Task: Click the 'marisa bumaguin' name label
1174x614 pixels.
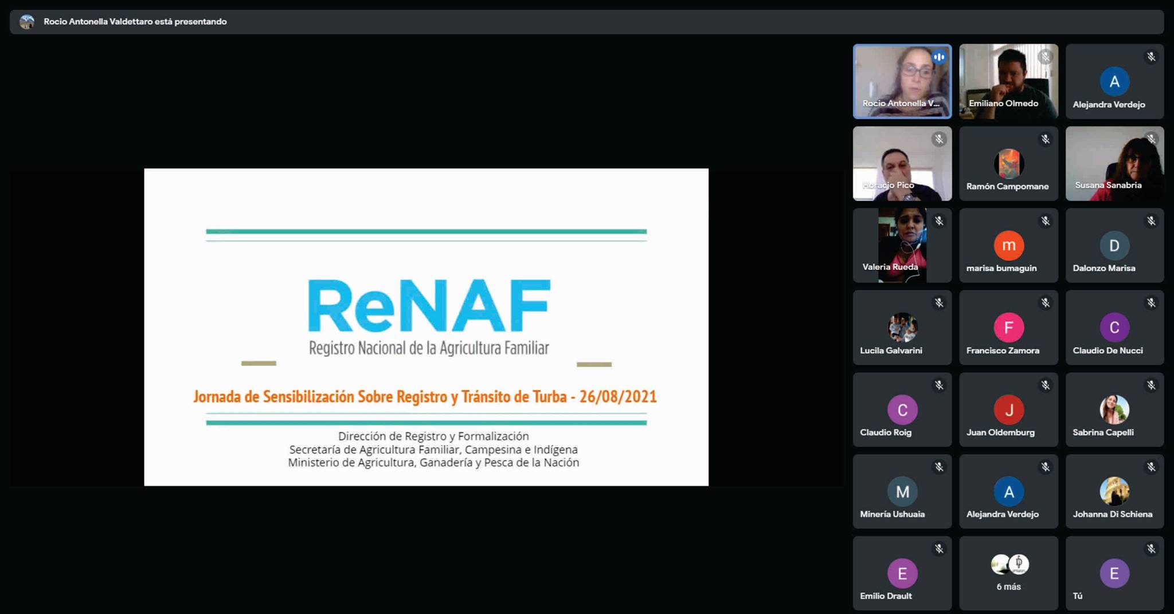Action: pyautogui.click(x=1001, y=268)
